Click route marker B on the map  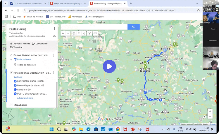(x=151, y=100)
